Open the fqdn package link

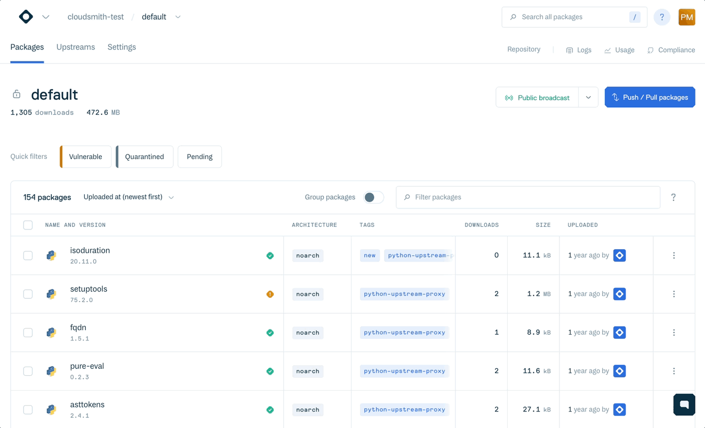point(78,327)
